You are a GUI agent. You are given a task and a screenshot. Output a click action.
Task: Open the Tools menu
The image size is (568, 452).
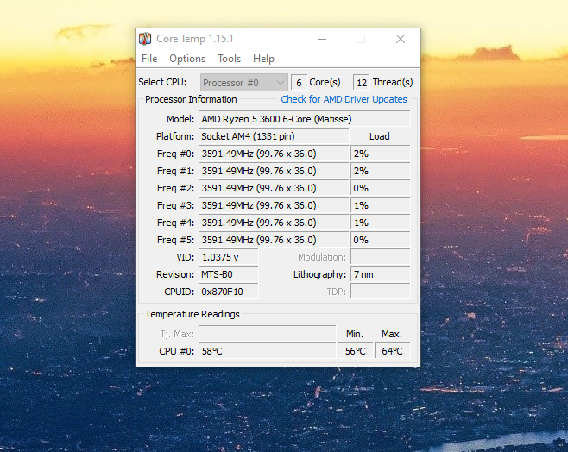click(229, 59)
